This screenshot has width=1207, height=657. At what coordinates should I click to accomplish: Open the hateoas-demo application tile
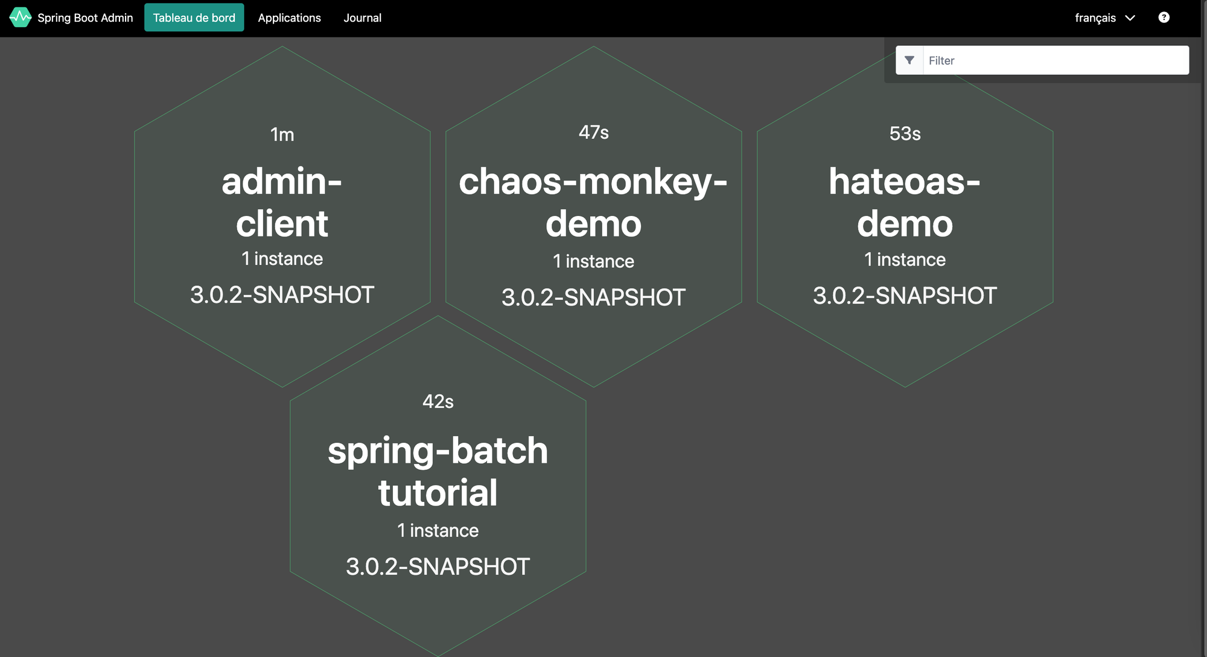click(x=905, y=203)
